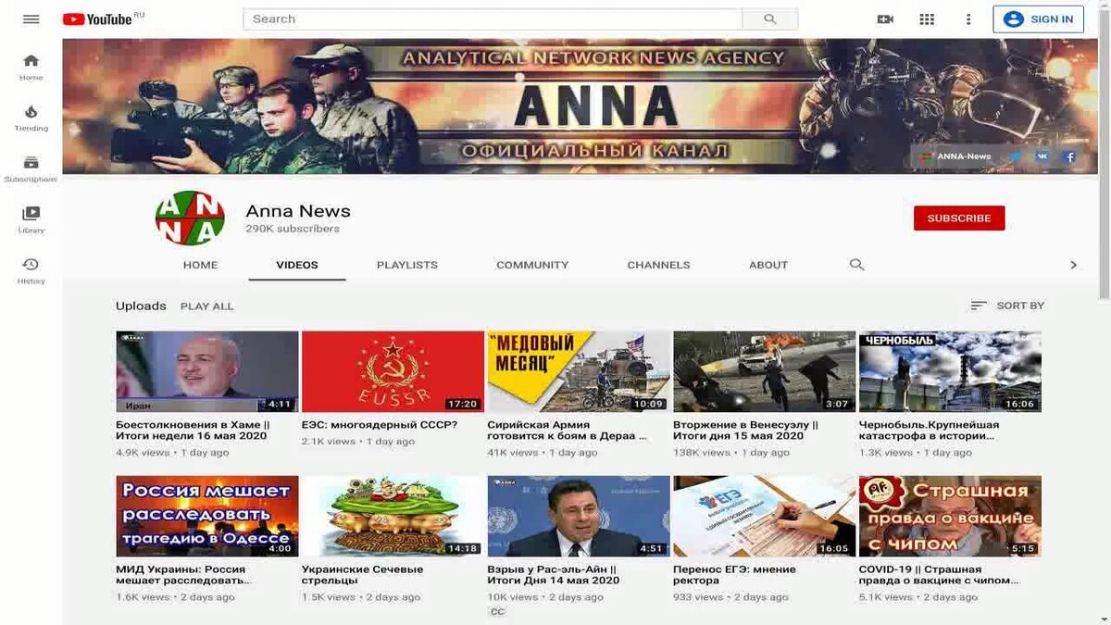Open the Facebook link on banner
This screenshot has height=625, width=1111.
pos(1069,156)
